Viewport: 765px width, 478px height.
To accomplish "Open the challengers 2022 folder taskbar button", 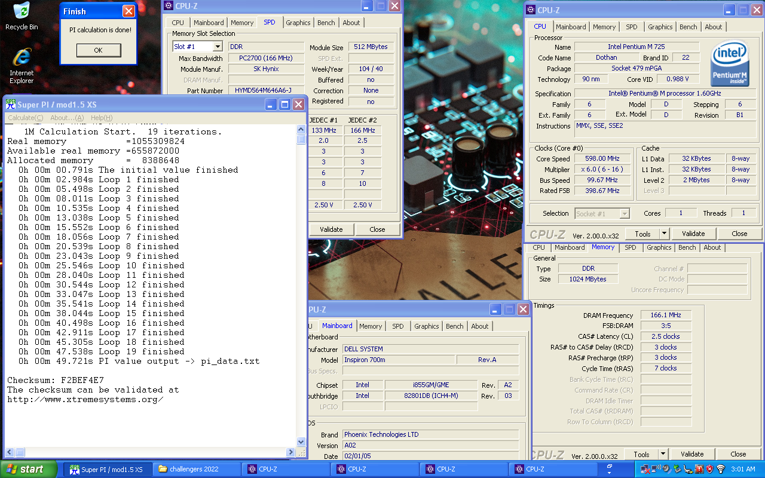I will [197, 469].
